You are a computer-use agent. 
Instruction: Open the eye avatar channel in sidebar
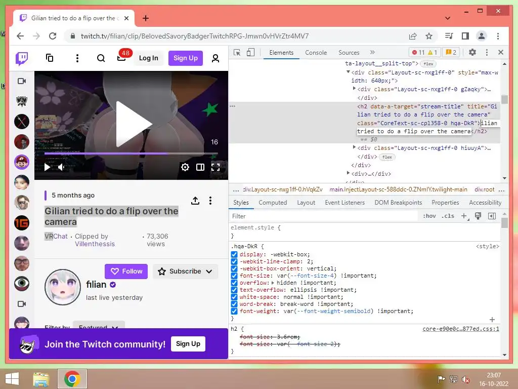[22, 284]
